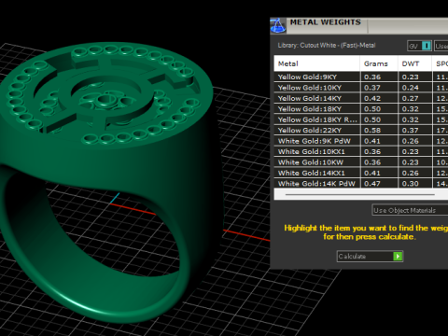Select the White Gold:9K PdW row
This screenshot has height=336, width=448.
pos(361,141)
